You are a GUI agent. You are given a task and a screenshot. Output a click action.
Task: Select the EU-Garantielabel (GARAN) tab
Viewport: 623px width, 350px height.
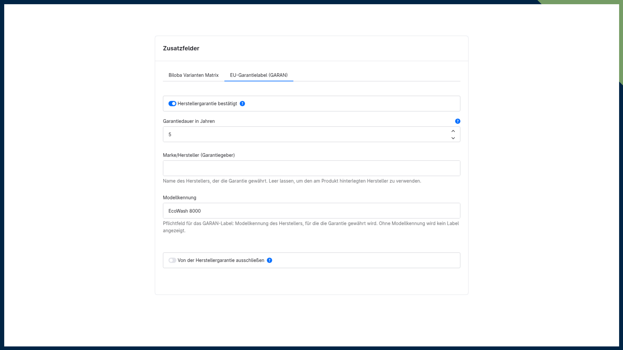point(259,75)
